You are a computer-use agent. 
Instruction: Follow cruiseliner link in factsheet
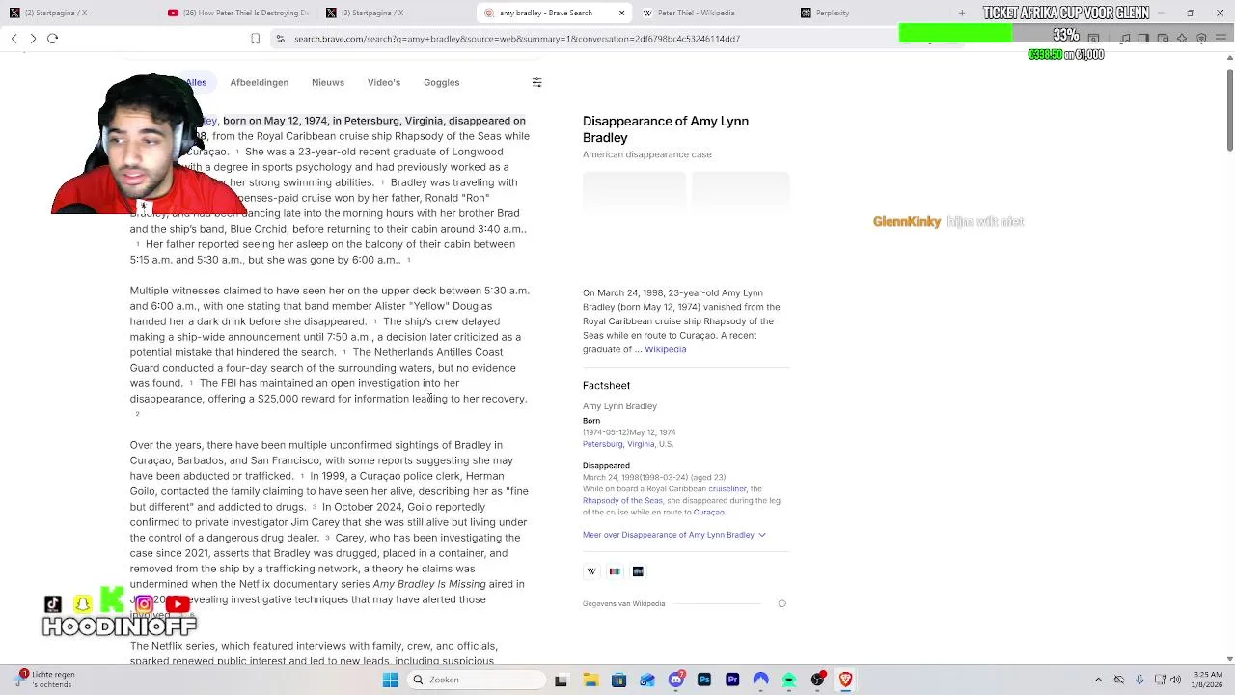click(x=727, y=489)
